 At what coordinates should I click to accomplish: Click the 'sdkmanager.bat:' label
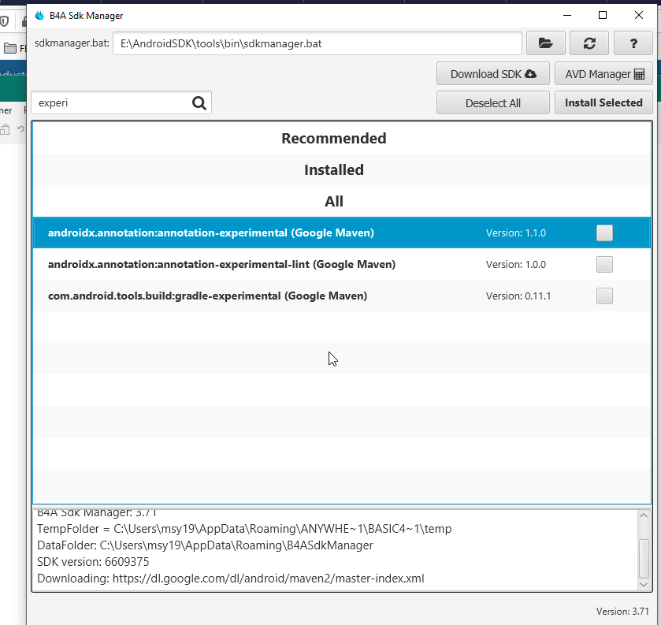coord(72,43)
